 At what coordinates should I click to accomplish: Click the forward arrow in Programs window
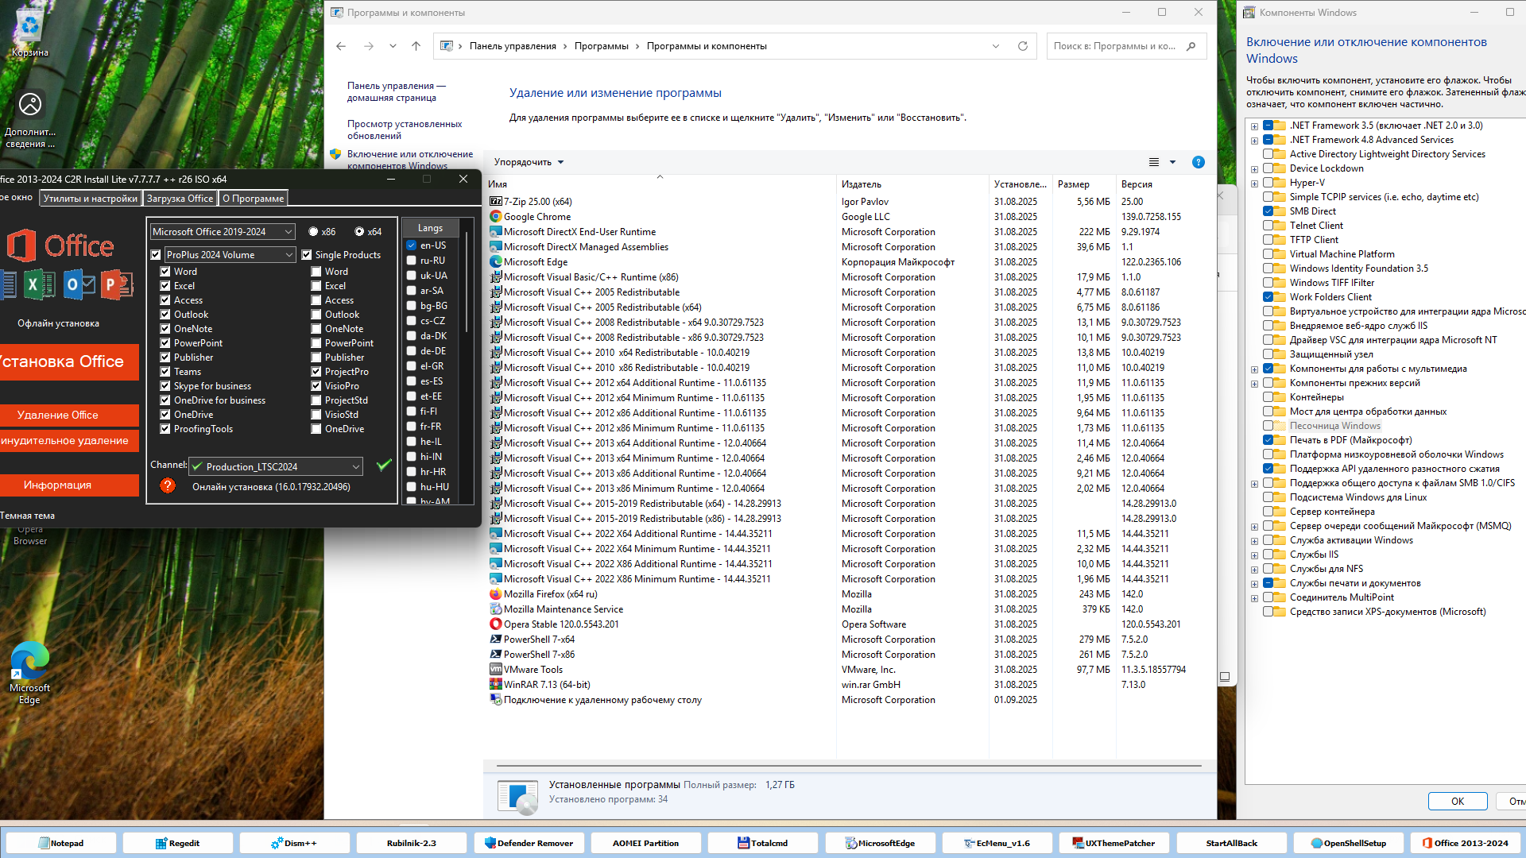[369, 46]
